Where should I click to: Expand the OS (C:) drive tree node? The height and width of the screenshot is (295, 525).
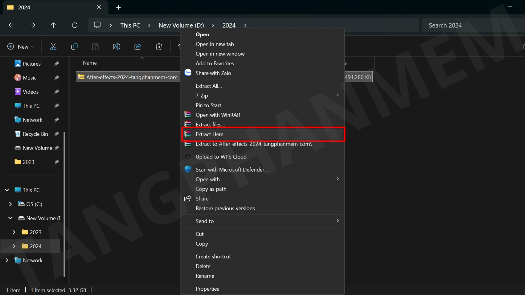click(10, 204)
